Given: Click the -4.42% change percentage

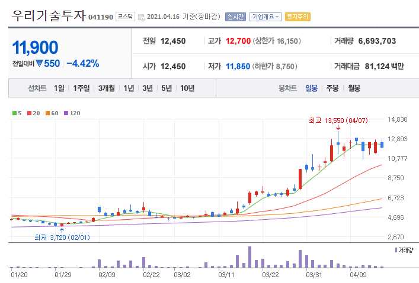Looking at the screenshot, I should pyautogui.click(x=83, y=63).
